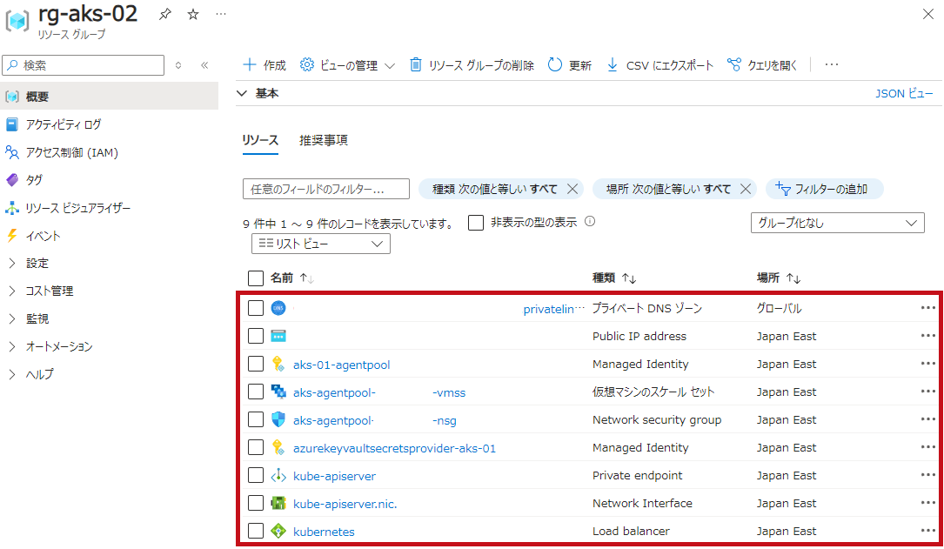This screenshot has height=549, width=944.
Task: Open the kubernetes load balancer link
Action: pyautogui.click(x=324, y=532)
